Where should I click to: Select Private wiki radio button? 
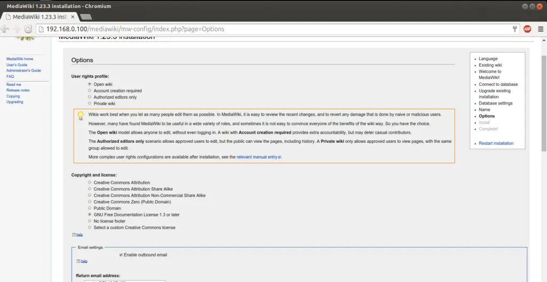90,103
